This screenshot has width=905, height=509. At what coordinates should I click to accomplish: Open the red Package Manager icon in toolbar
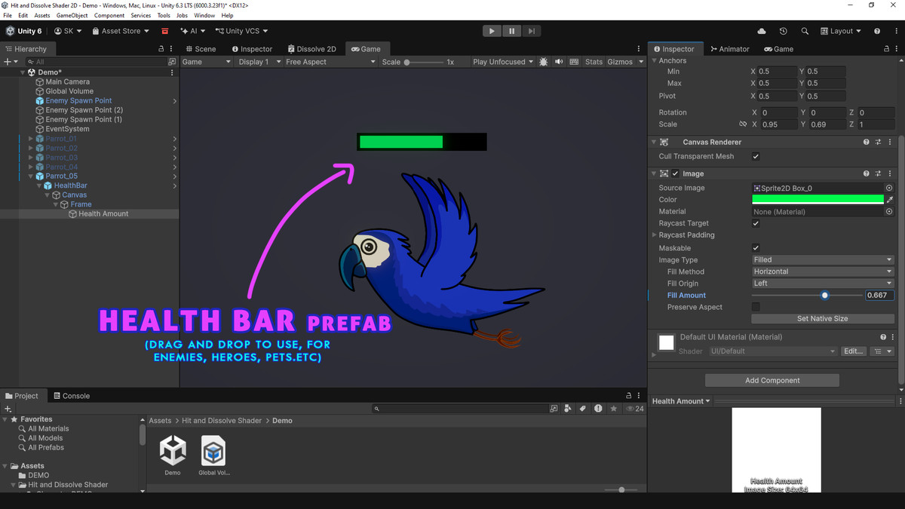point(165,31)
